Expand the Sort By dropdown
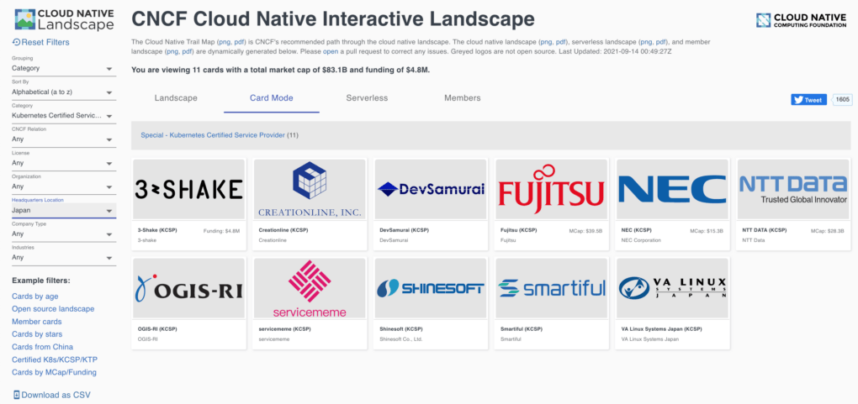The image size is (858, 404). coord(64,92)
